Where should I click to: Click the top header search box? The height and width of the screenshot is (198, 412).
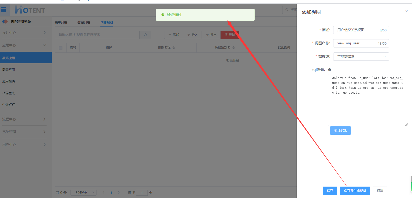click(x=289, y=10)
